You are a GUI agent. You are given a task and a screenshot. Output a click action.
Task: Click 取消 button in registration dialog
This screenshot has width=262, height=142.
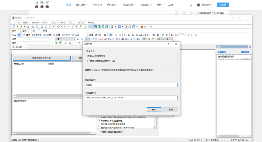171,110
